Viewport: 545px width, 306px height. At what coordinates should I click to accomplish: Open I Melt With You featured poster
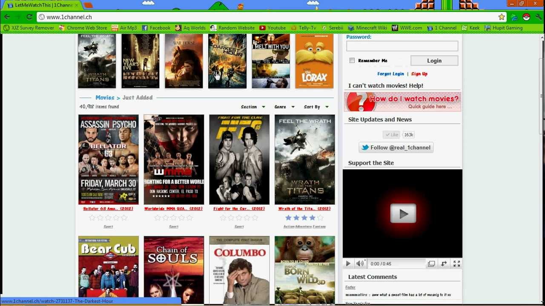[x=271, y=61]
